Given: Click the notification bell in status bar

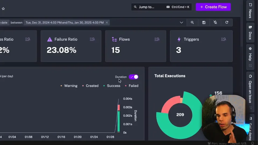Looking at the screenshot, I should pos(252,143).
